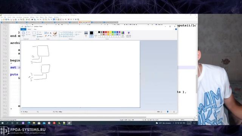242x136 pixels.
Task: Select the Color 2 box in Paint
Action: (96, 34)
